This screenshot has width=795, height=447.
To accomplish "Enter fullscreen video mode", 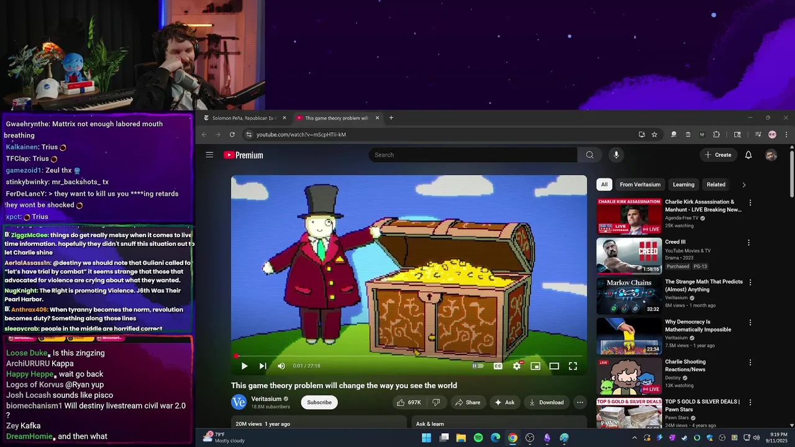I will coord(573,366).
